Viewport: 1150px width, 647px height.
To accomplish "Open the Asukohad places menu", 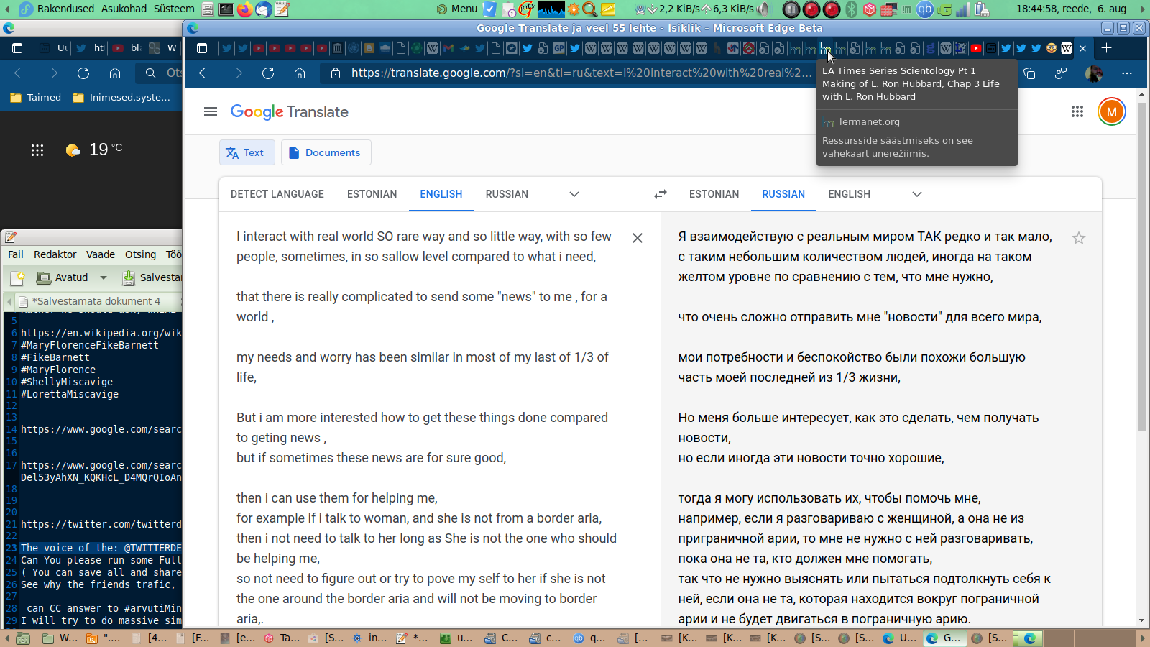I will tap(124, 9).
